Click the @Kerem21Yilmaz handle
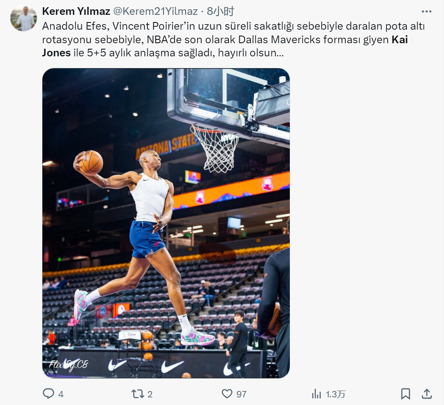The width and height of the screenshot is (444, 405). (x=155, y=11)
